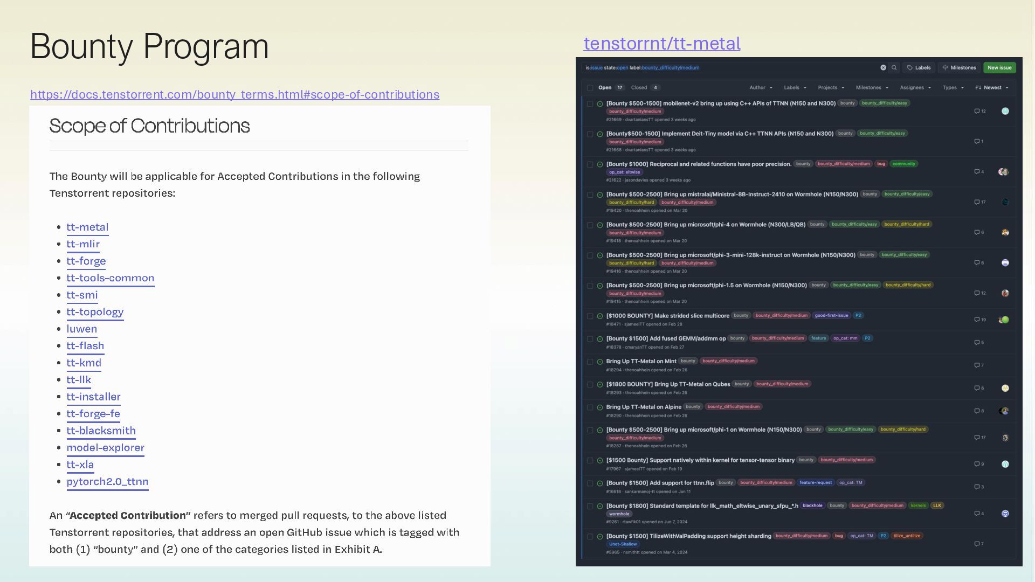1035x582 pixels.
Task: Open the tt-mlir repository link
Action: 83,244
